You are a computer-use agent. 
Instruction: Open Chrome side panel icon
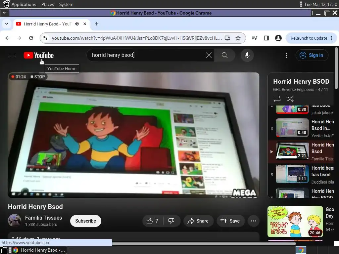click(266, 38)
